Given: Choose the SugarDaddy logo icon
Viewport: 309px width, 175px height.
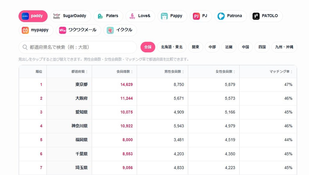Looking at the screenshot, I should click(56, 16).
